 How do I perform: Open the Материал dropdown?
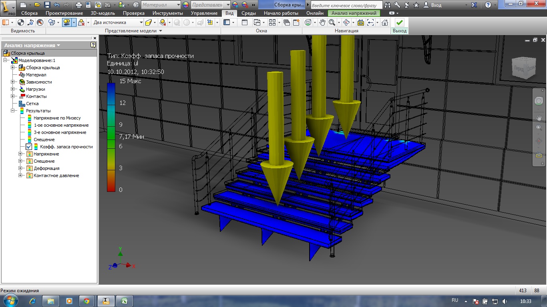tap(161, 5)
